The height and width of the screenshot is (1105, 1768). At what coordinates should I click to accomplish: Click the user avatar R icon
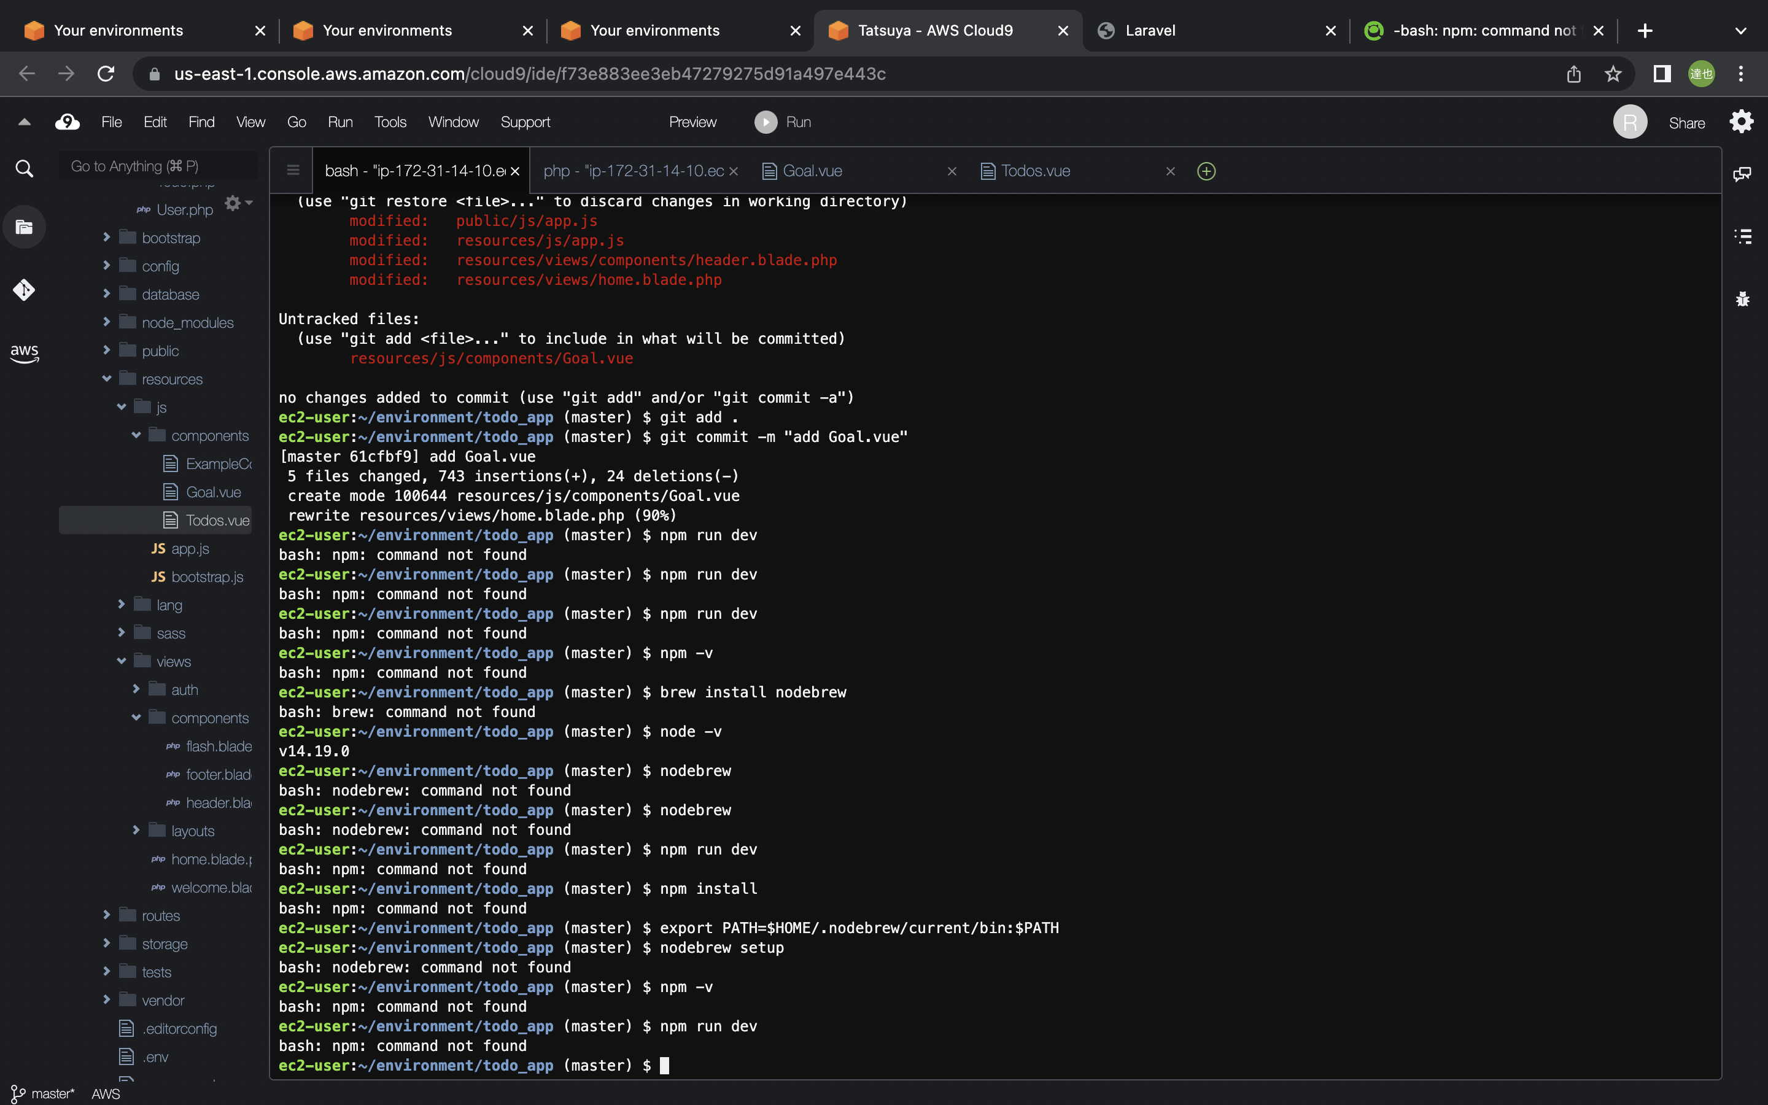click(1630, 122)
